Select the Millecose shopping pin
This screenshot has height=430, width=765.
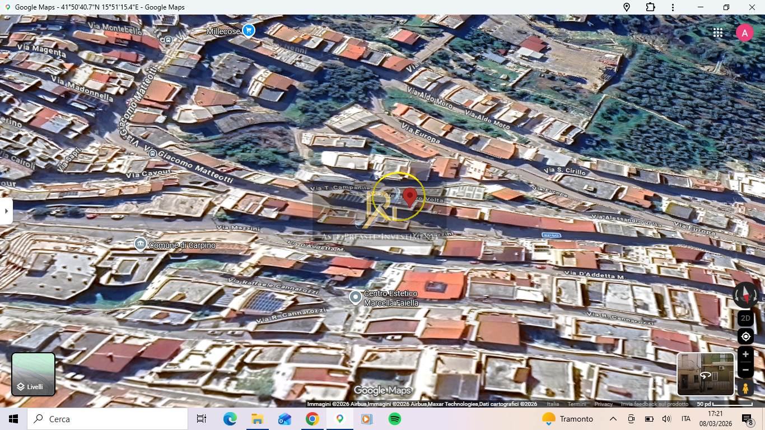(x=248, y=31)
